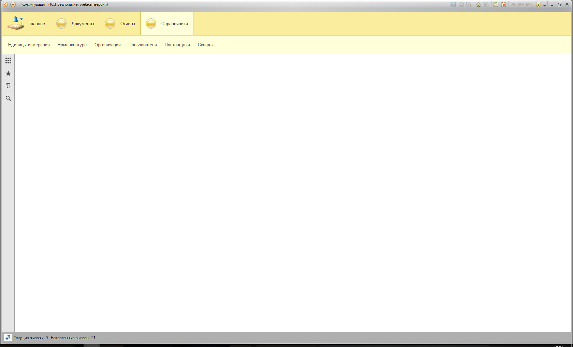Open the Поставщики catalog
Viewport: 573px width, 347px height.
point(177,45)
